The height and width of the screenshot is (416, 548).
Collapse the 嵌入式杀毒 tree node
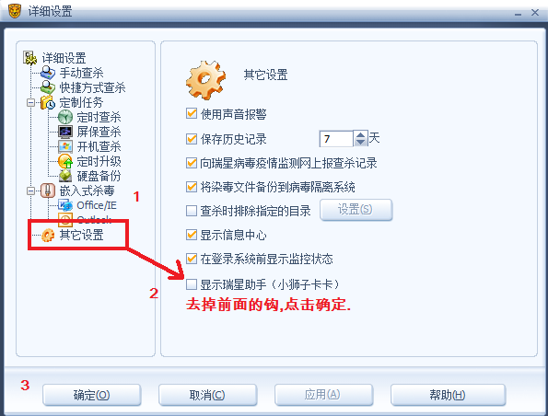30,191
